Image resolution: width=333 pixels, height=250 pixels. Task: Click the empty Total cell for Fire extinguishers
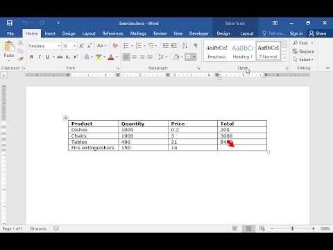(x=242, y=148)
